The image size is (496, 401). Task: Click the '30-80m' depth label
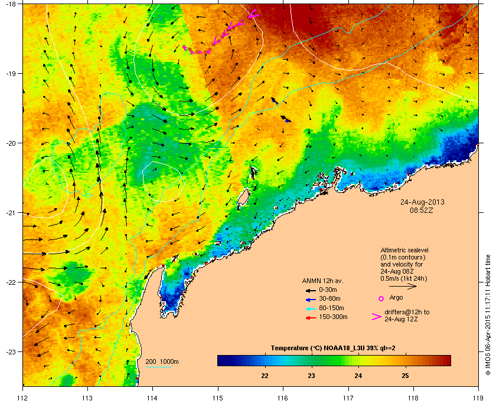coord(329,299)
